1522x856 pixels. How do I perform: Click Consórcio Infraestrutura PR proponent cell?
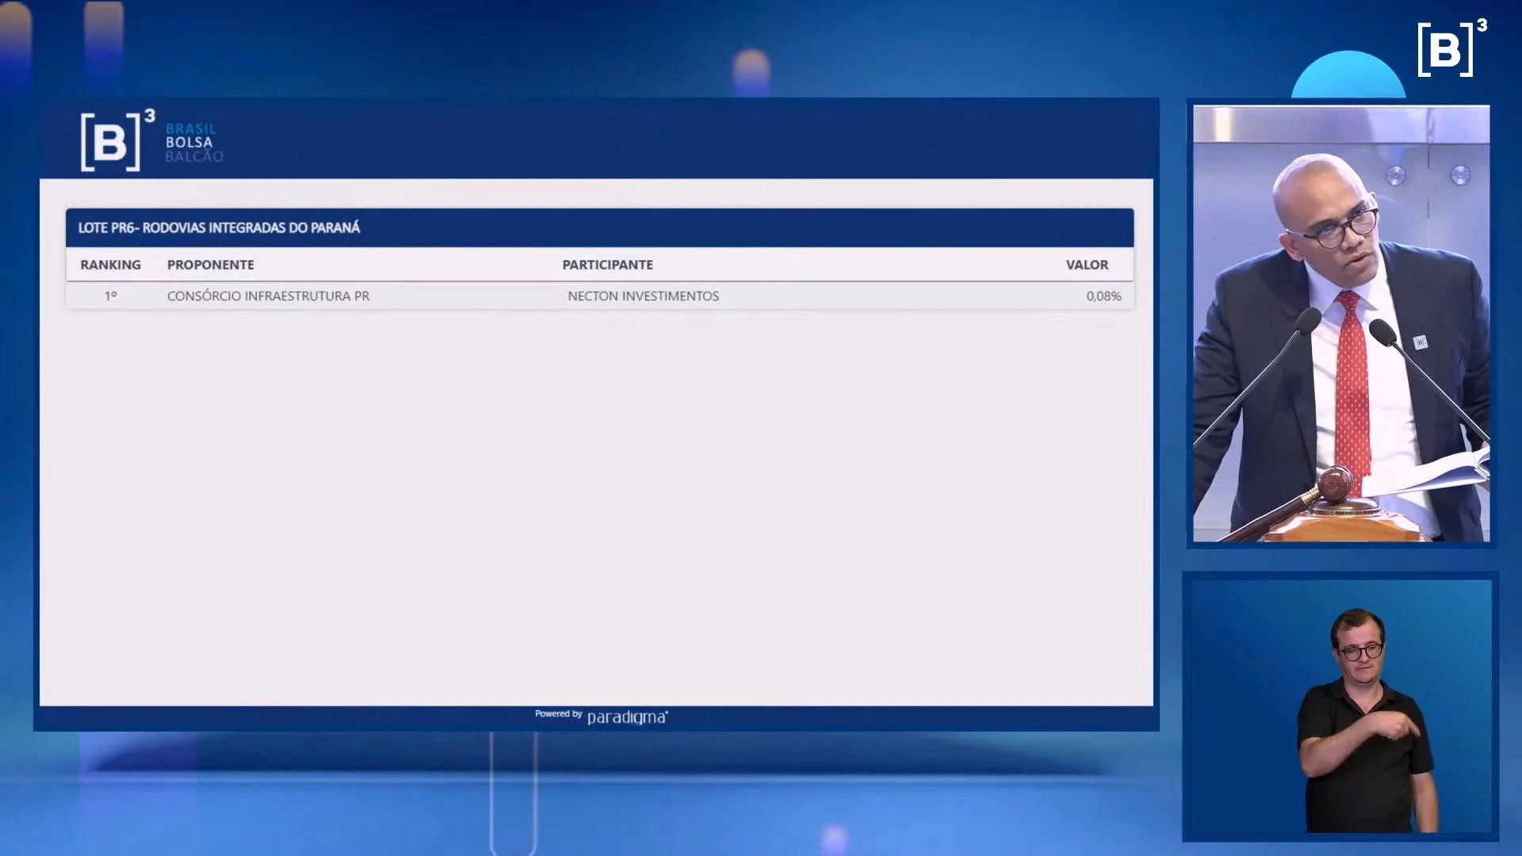268,296
